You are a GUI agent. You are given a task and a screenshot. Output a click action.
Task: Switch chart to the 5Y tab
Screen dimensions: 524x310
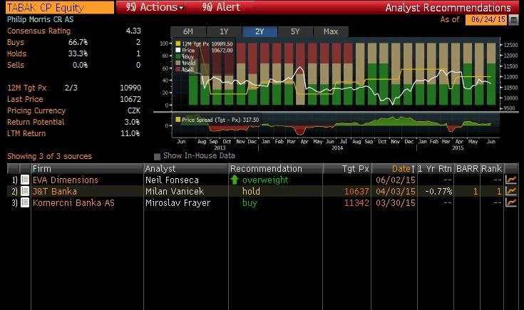click(295, 31)
